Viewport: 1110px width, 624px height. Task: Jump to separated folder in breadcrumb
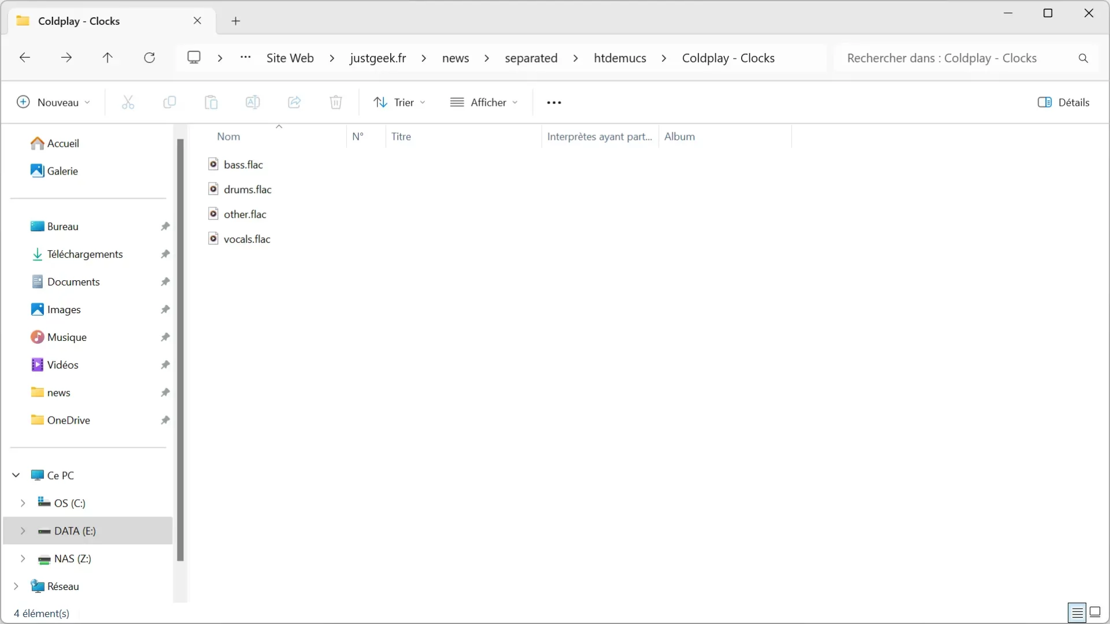531,58
